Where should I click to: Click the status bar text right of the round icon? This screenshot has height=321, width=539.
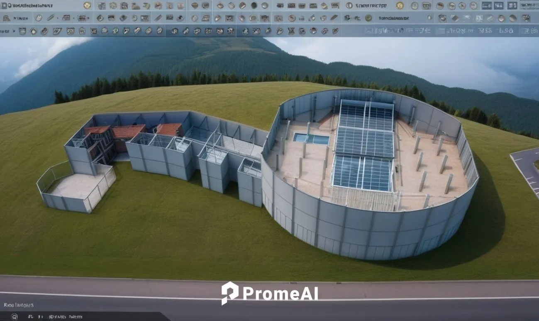[55, 317]
